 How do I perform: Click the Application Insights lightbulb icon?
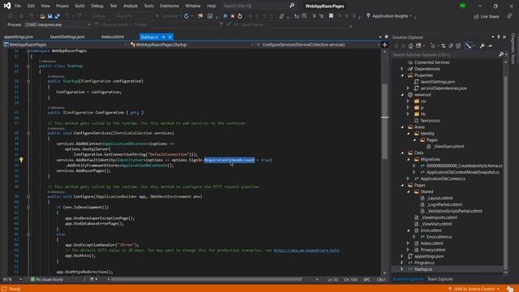coord(368,15)
